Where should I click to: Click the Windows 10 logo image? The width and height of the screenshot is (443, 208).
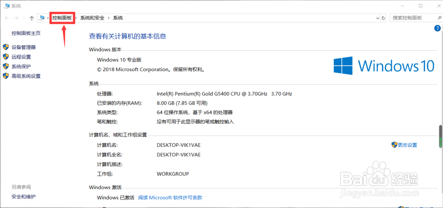(x=383, y=66)
